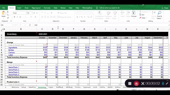Open the Merge & Center dropdown arrow
The image size is (170, 95).
pos(73,17)
